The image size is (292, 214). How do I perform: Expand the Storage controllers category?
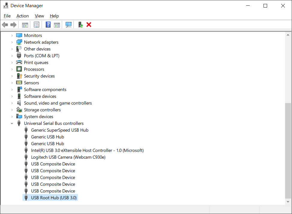tap(12, 110)
